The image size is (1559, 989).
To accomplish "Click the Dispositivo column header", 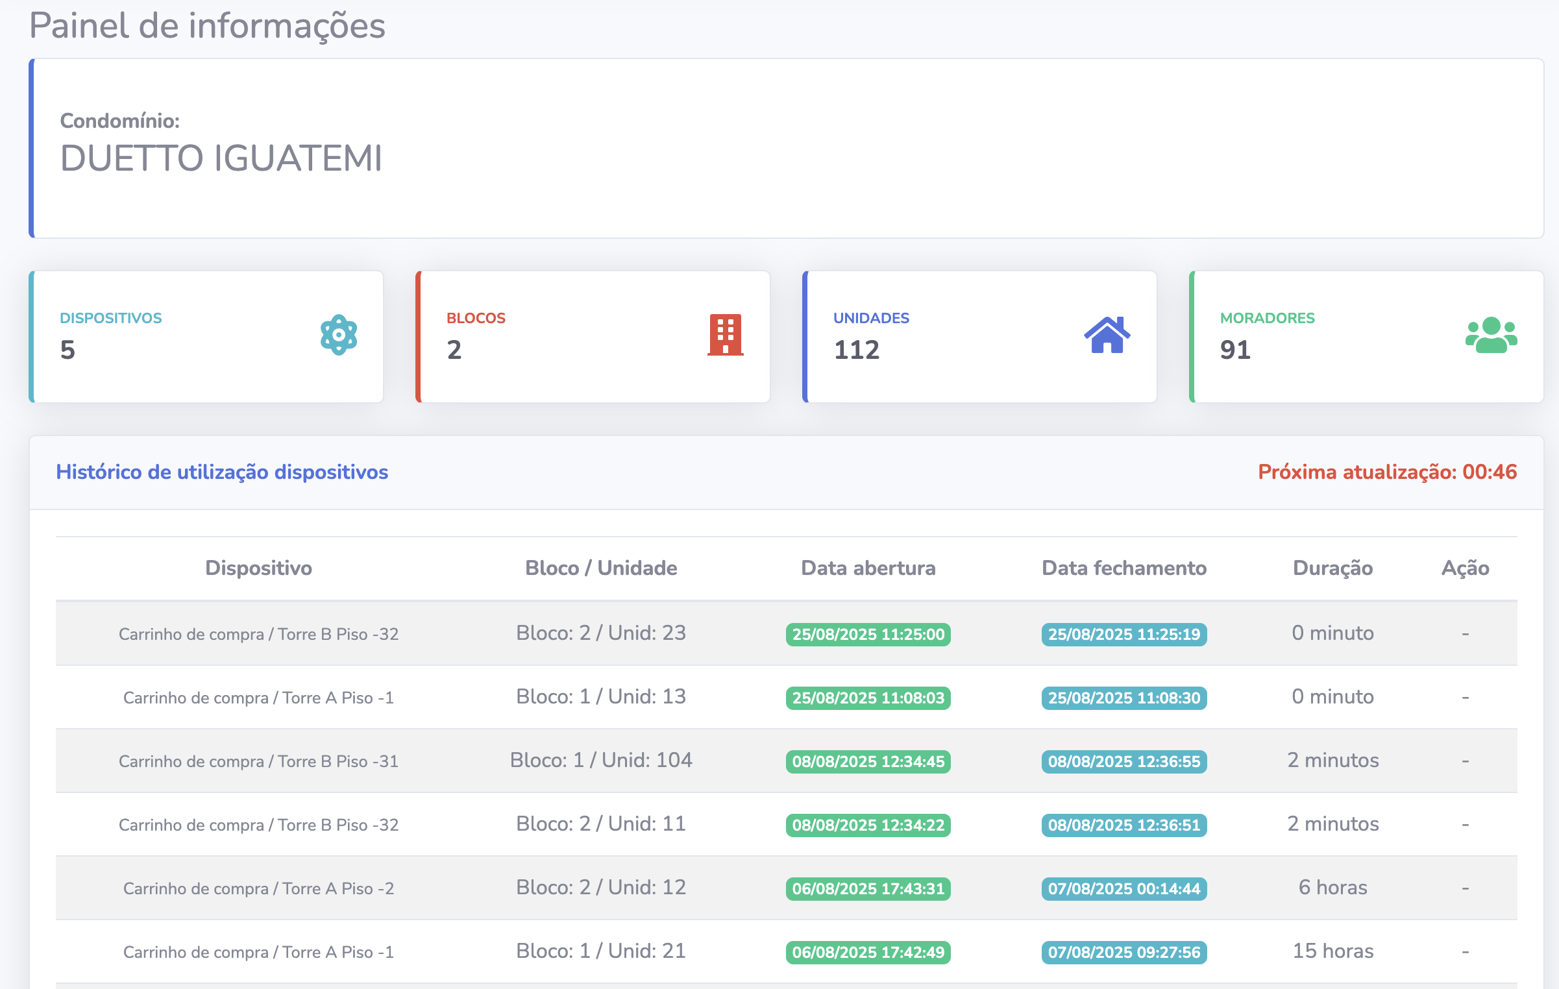I will (x=258, y=568).
